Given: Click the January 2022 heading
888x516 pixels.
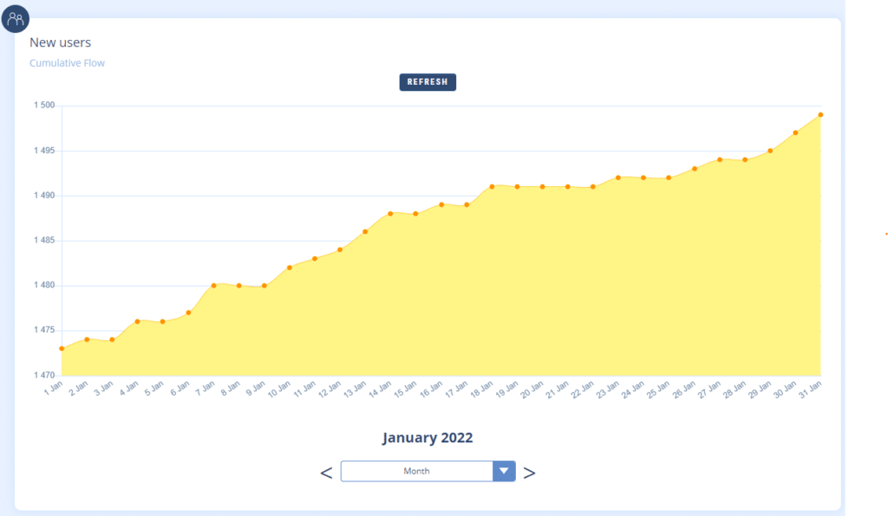Looking at the screenshot, I should point(428,437).
